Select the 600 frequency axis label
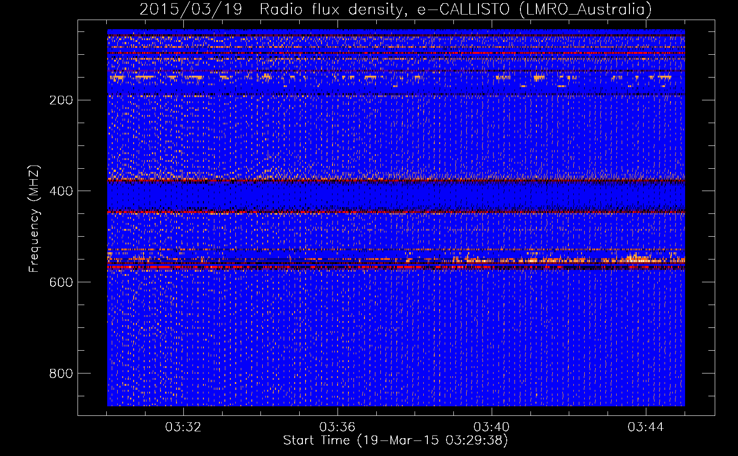738x456 pixels. pyautogui.click(x=61, y=282)
